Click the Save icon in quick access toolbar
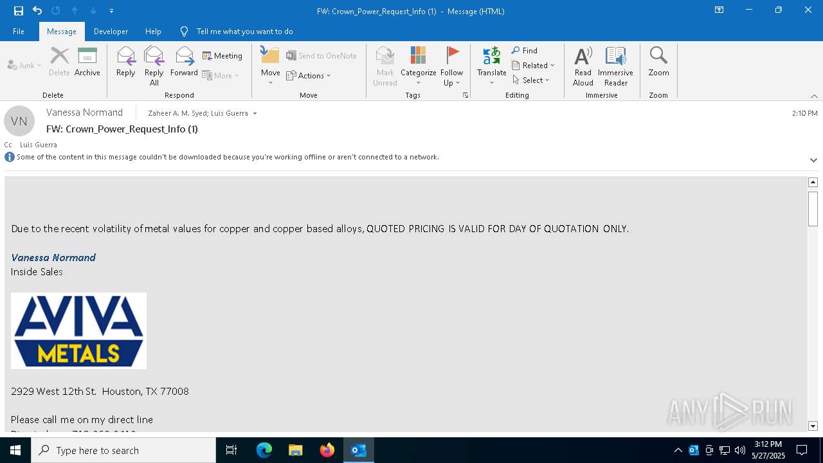 (x=19, y=11)
